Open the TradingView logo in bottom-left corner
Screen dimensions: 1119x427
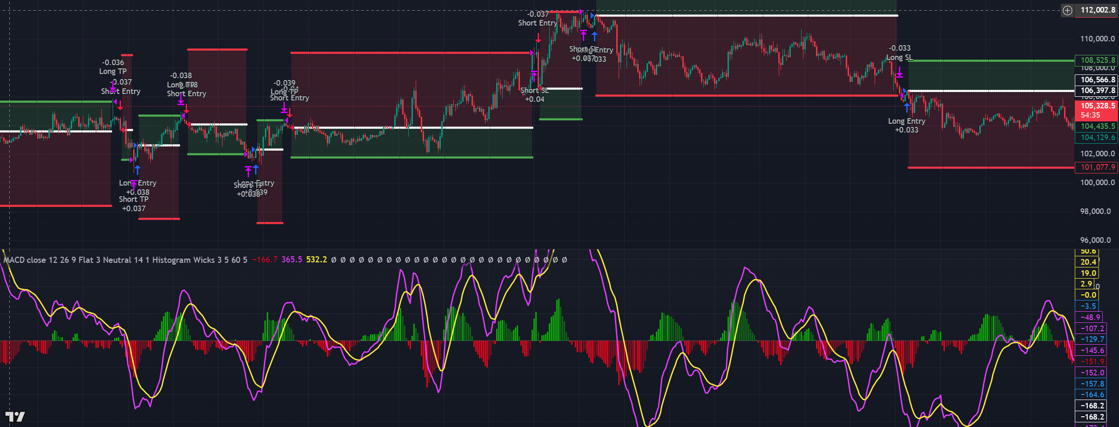coord(15,416)
